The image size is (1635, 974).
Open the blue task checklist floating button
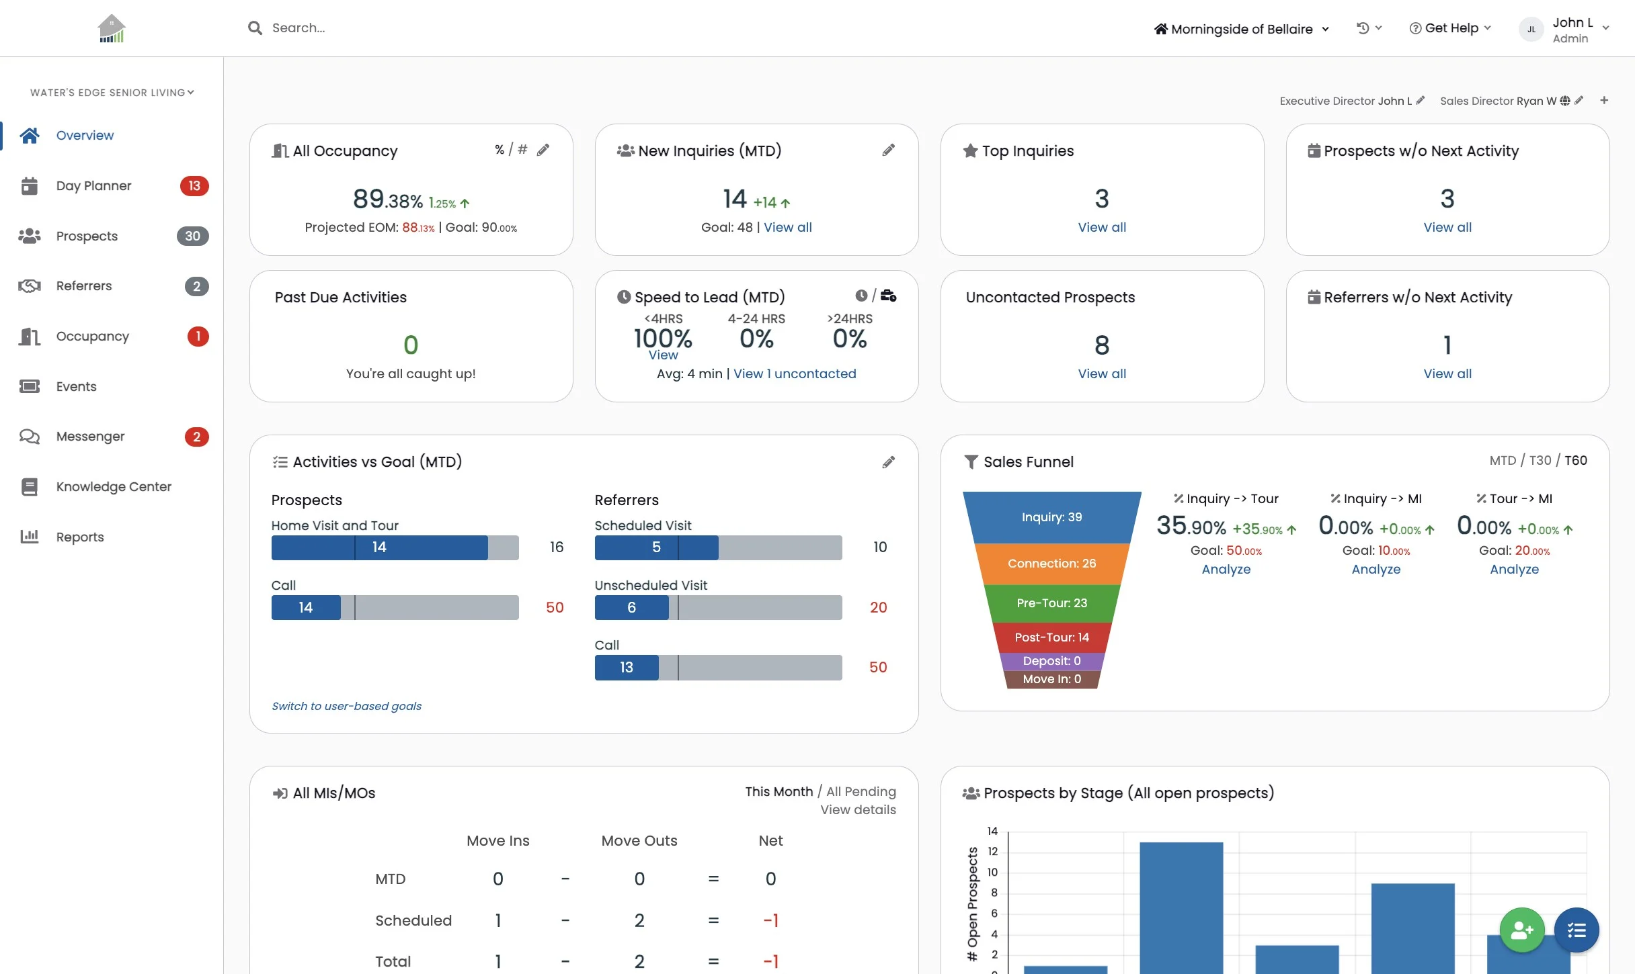tap(1577, 930)
